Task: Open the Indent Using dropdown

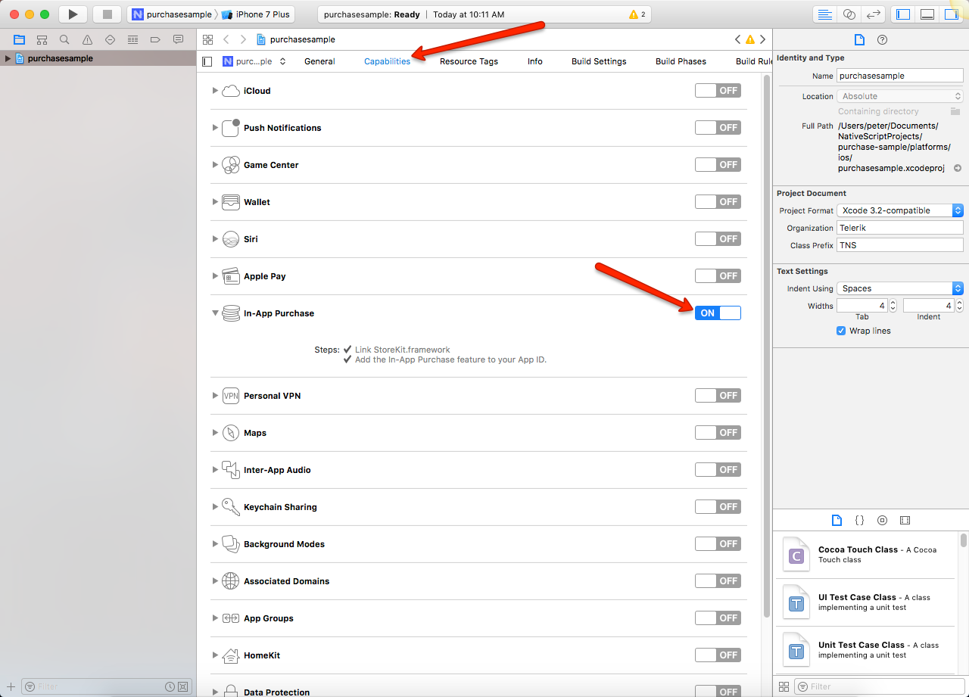Action: pyautogui.click(x=900, y=288)
